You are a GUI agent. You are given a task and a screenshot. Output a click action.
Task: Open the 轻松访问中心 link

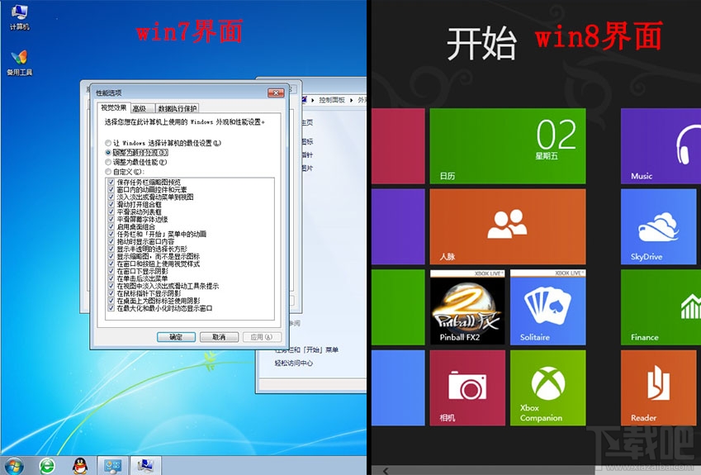coord(294,363)
